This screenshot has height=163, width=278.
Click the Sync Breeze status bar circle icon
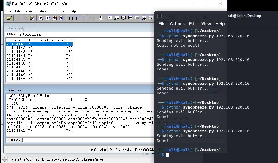pos(5,159)
